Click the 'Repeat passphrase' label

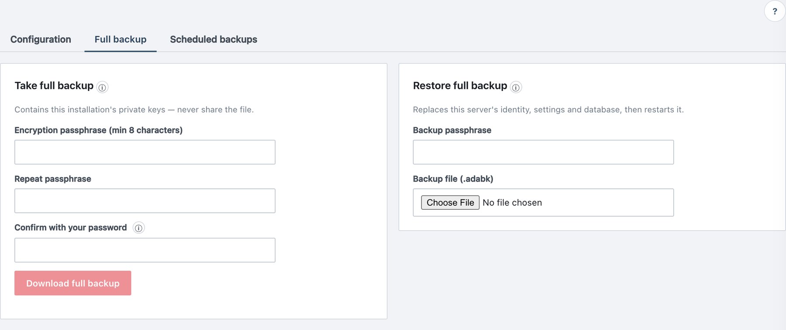tap(53, 179)
